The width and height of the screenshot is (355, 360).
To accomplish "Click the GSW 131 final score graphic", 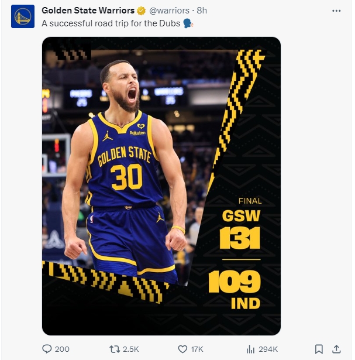I will [x=241, y=228].
